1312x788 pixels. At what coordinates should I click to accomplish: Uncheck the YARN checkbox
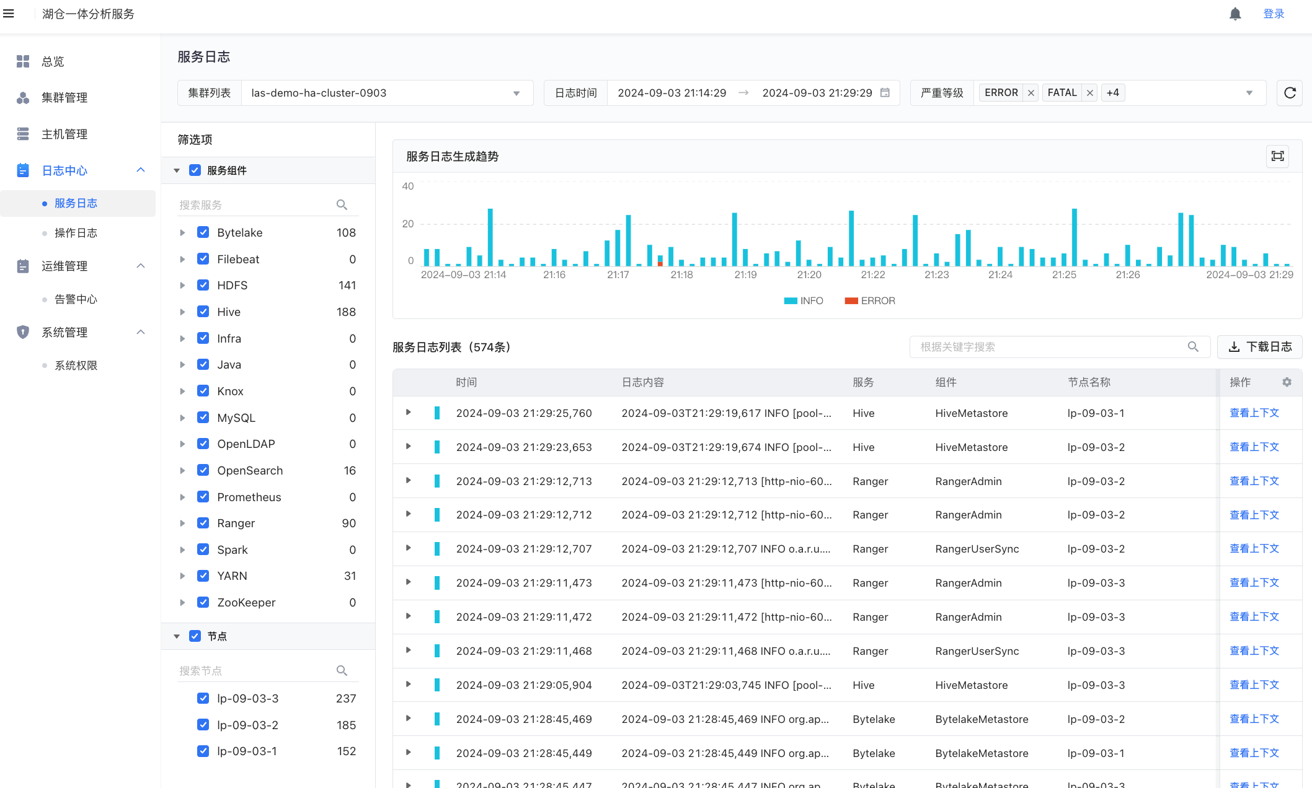pos(203,576)
